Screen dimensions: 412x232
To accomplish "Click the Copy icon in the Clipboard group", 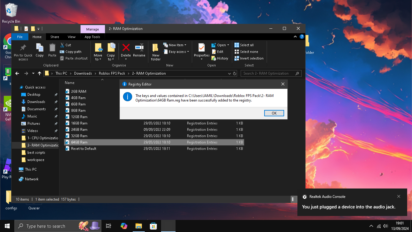I will click(x=40, y=47).
